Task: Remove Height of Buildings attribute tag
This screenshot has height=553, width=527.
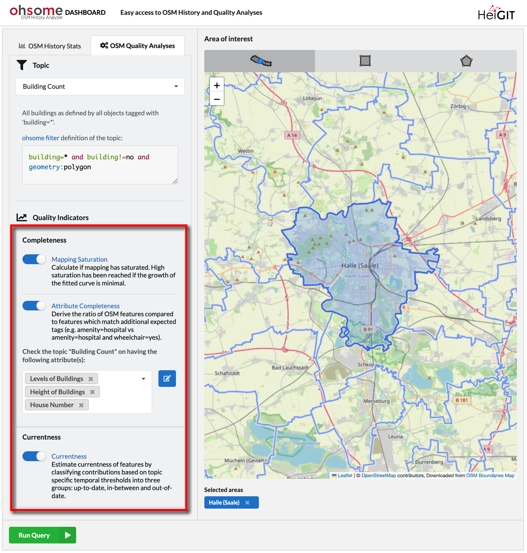Action: 92,392
